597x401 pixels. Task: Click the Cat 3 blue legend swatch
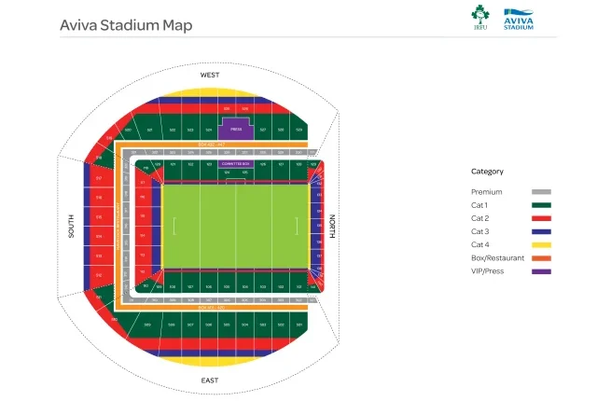[540, 230]
